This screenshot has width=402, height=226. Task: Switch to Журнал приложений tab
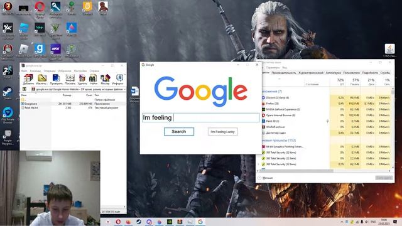click(311, 73)
